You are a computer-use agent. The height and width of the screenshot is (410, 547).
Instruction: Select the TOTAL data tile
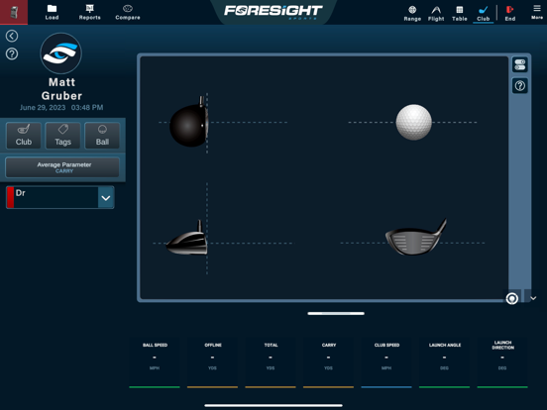click(x=271, y=362)
